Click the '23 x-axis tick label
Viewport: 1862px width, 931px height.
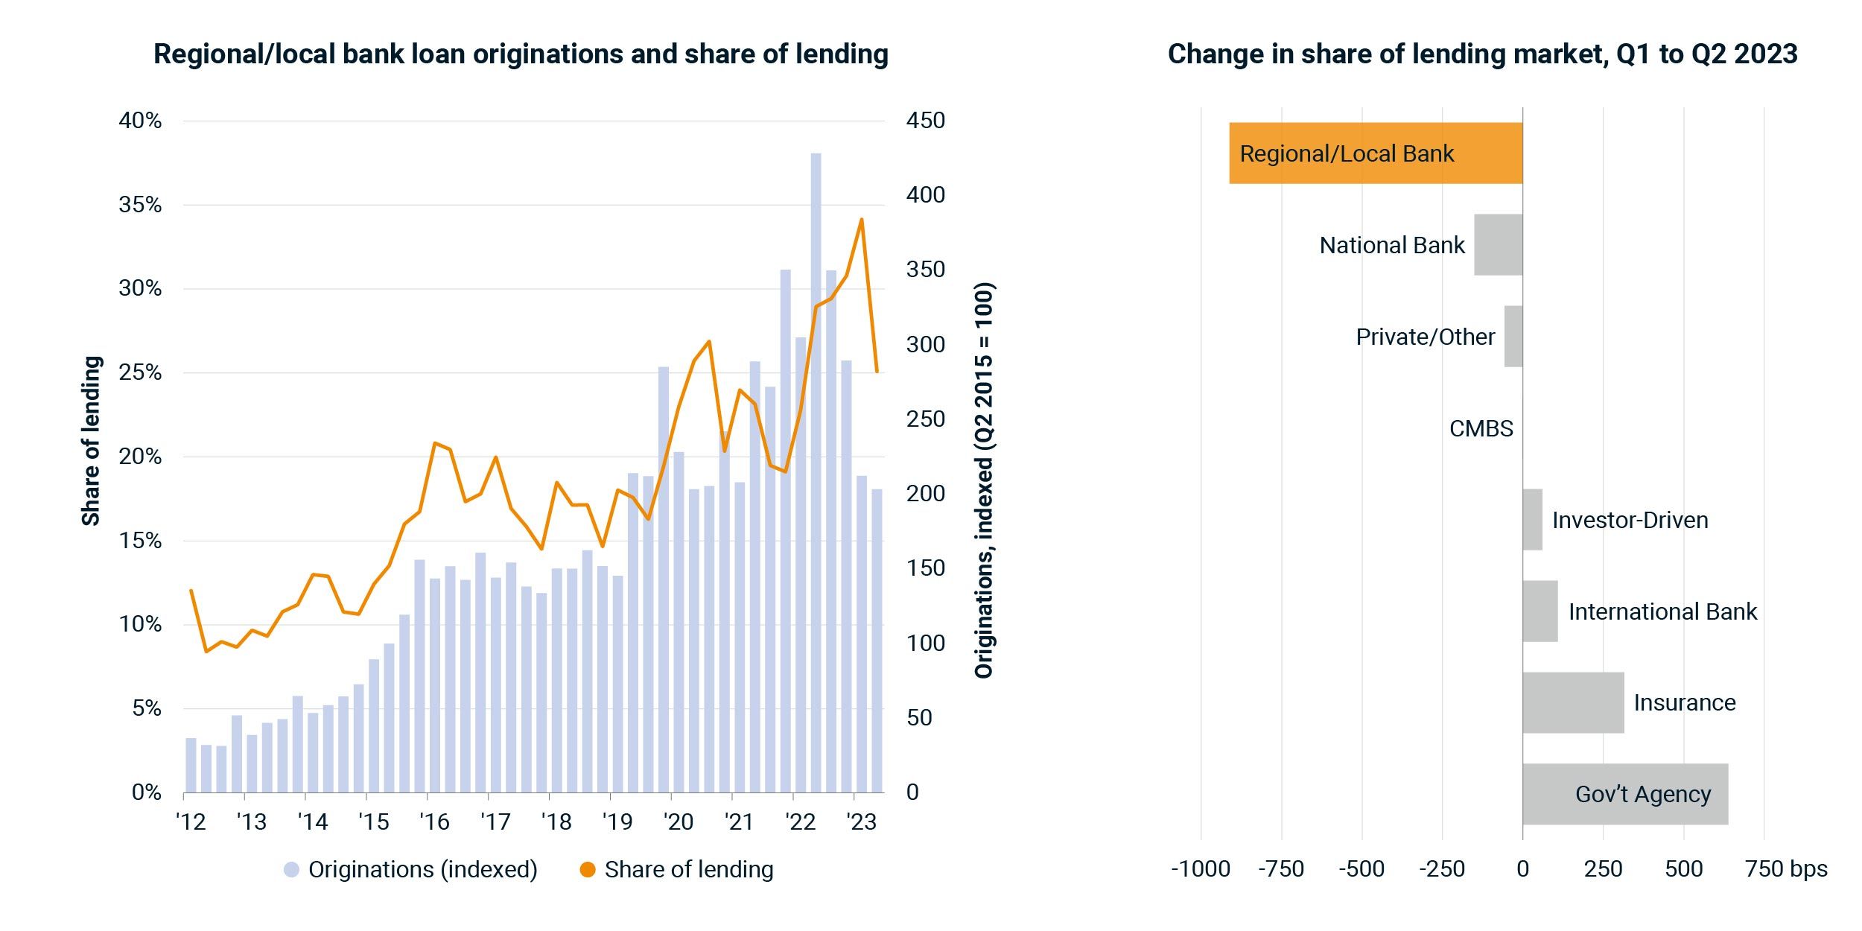point(862,822)
